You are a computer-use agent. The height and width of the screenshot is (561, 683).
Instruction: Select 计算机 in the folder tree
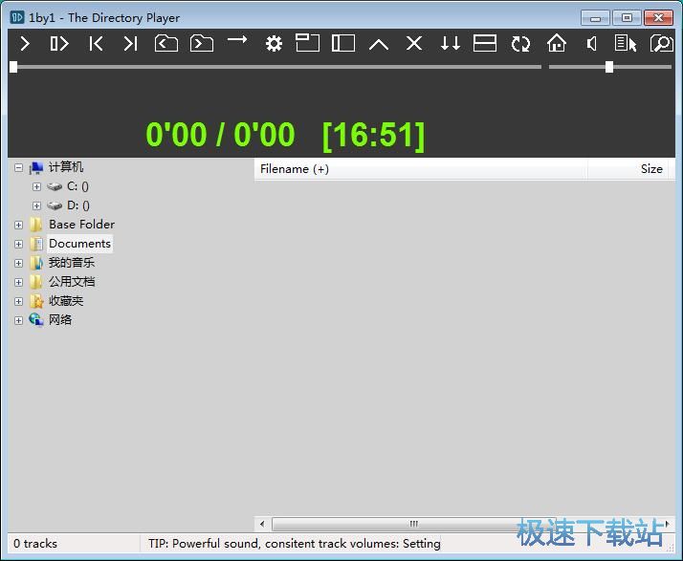(x=66, y=167)
